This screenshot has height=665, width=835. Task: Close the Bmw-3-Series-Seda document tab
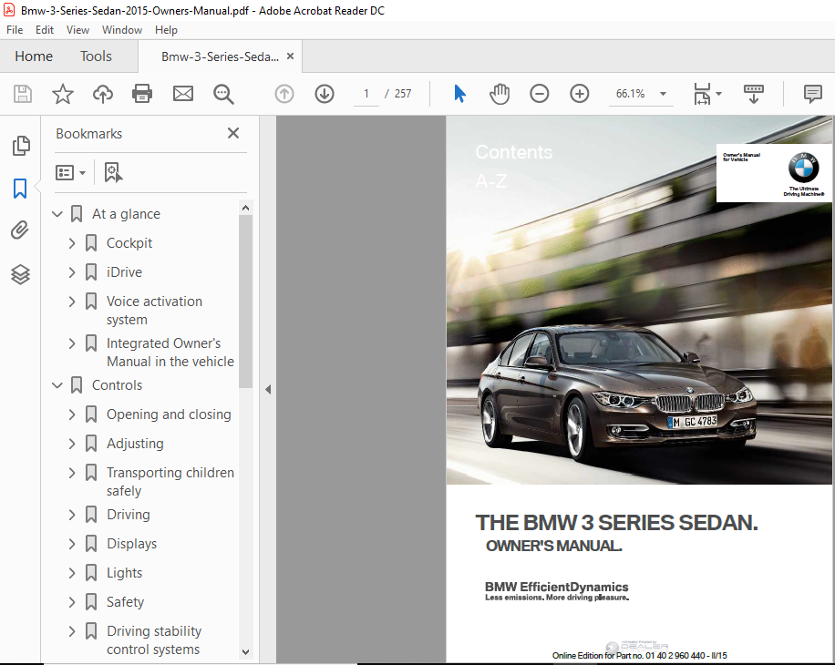(290, 56)
